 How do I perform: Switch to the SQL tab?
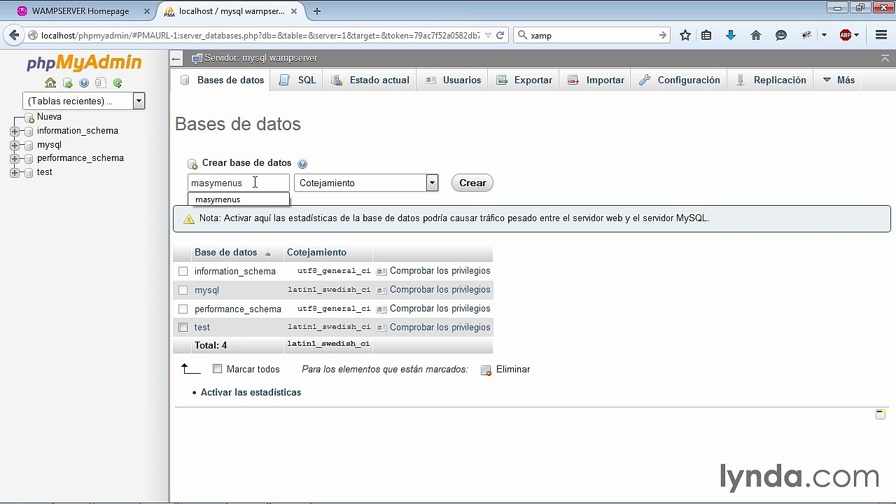[297, 80]
